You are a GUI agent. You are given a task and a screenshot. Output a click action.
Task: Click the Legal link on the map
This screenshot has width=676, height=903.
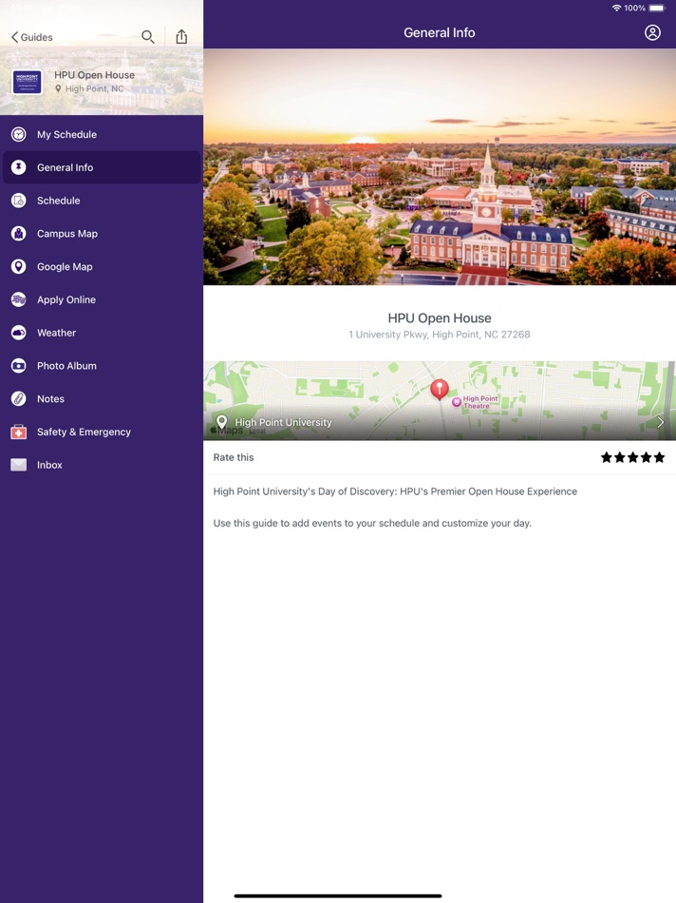coord(257,431)
